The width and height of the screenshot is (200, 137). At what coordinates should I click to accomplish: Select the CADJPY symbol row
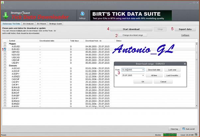99,82
